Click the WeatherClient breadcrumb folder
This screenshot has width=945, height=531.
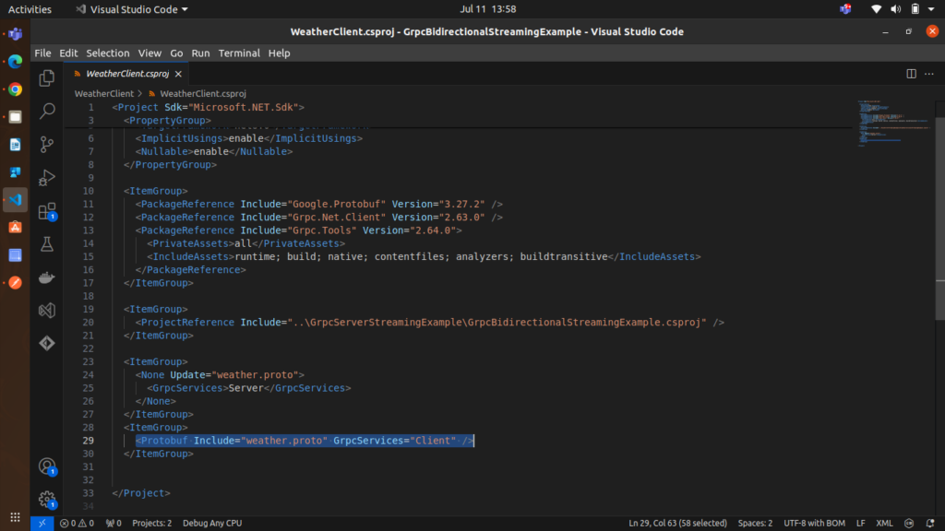click(103, 93)
